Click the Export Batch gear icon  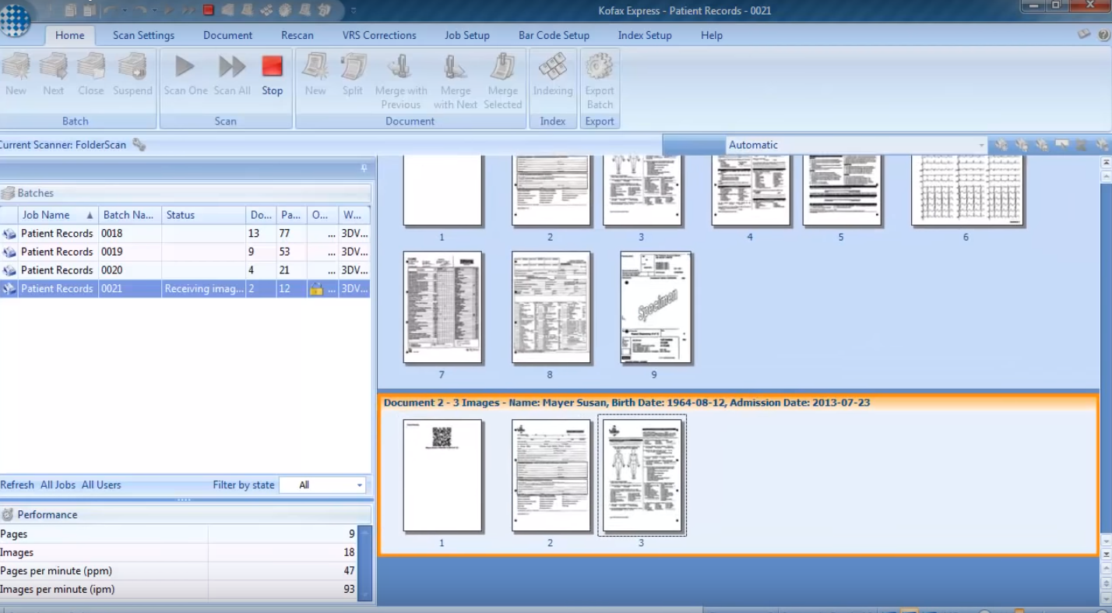click(600, 67)
